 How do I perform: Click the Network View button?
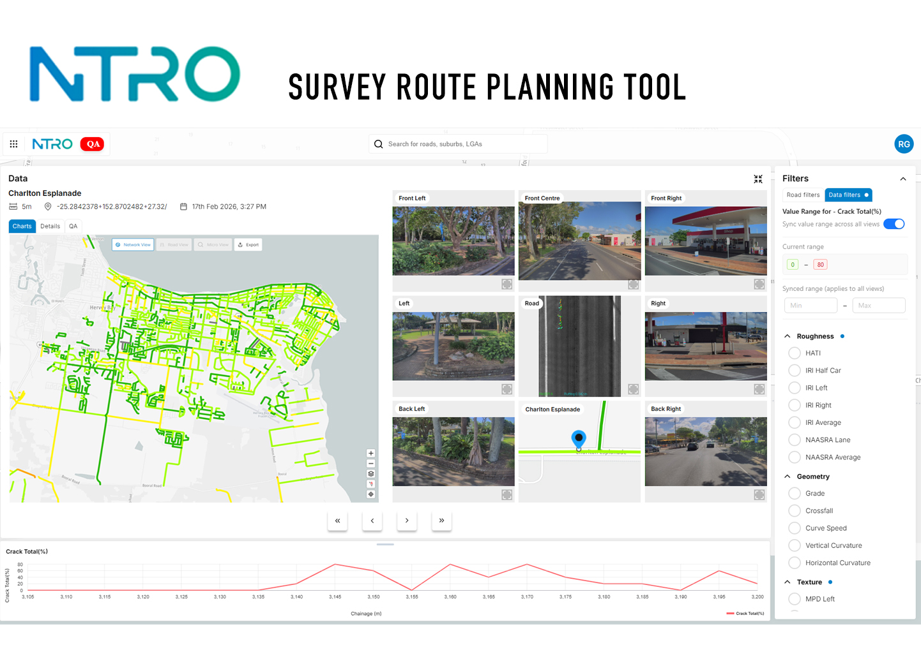point(133,245)
